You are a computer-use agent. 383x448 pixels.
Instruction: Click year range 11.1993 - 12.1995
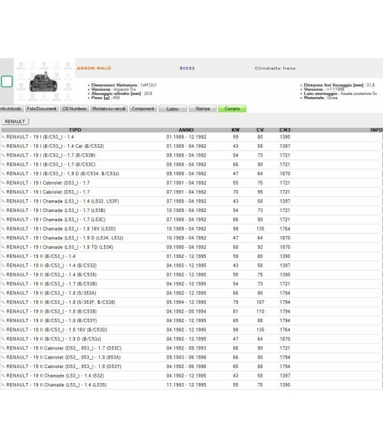pyautogui.click(x=186, y=385)
